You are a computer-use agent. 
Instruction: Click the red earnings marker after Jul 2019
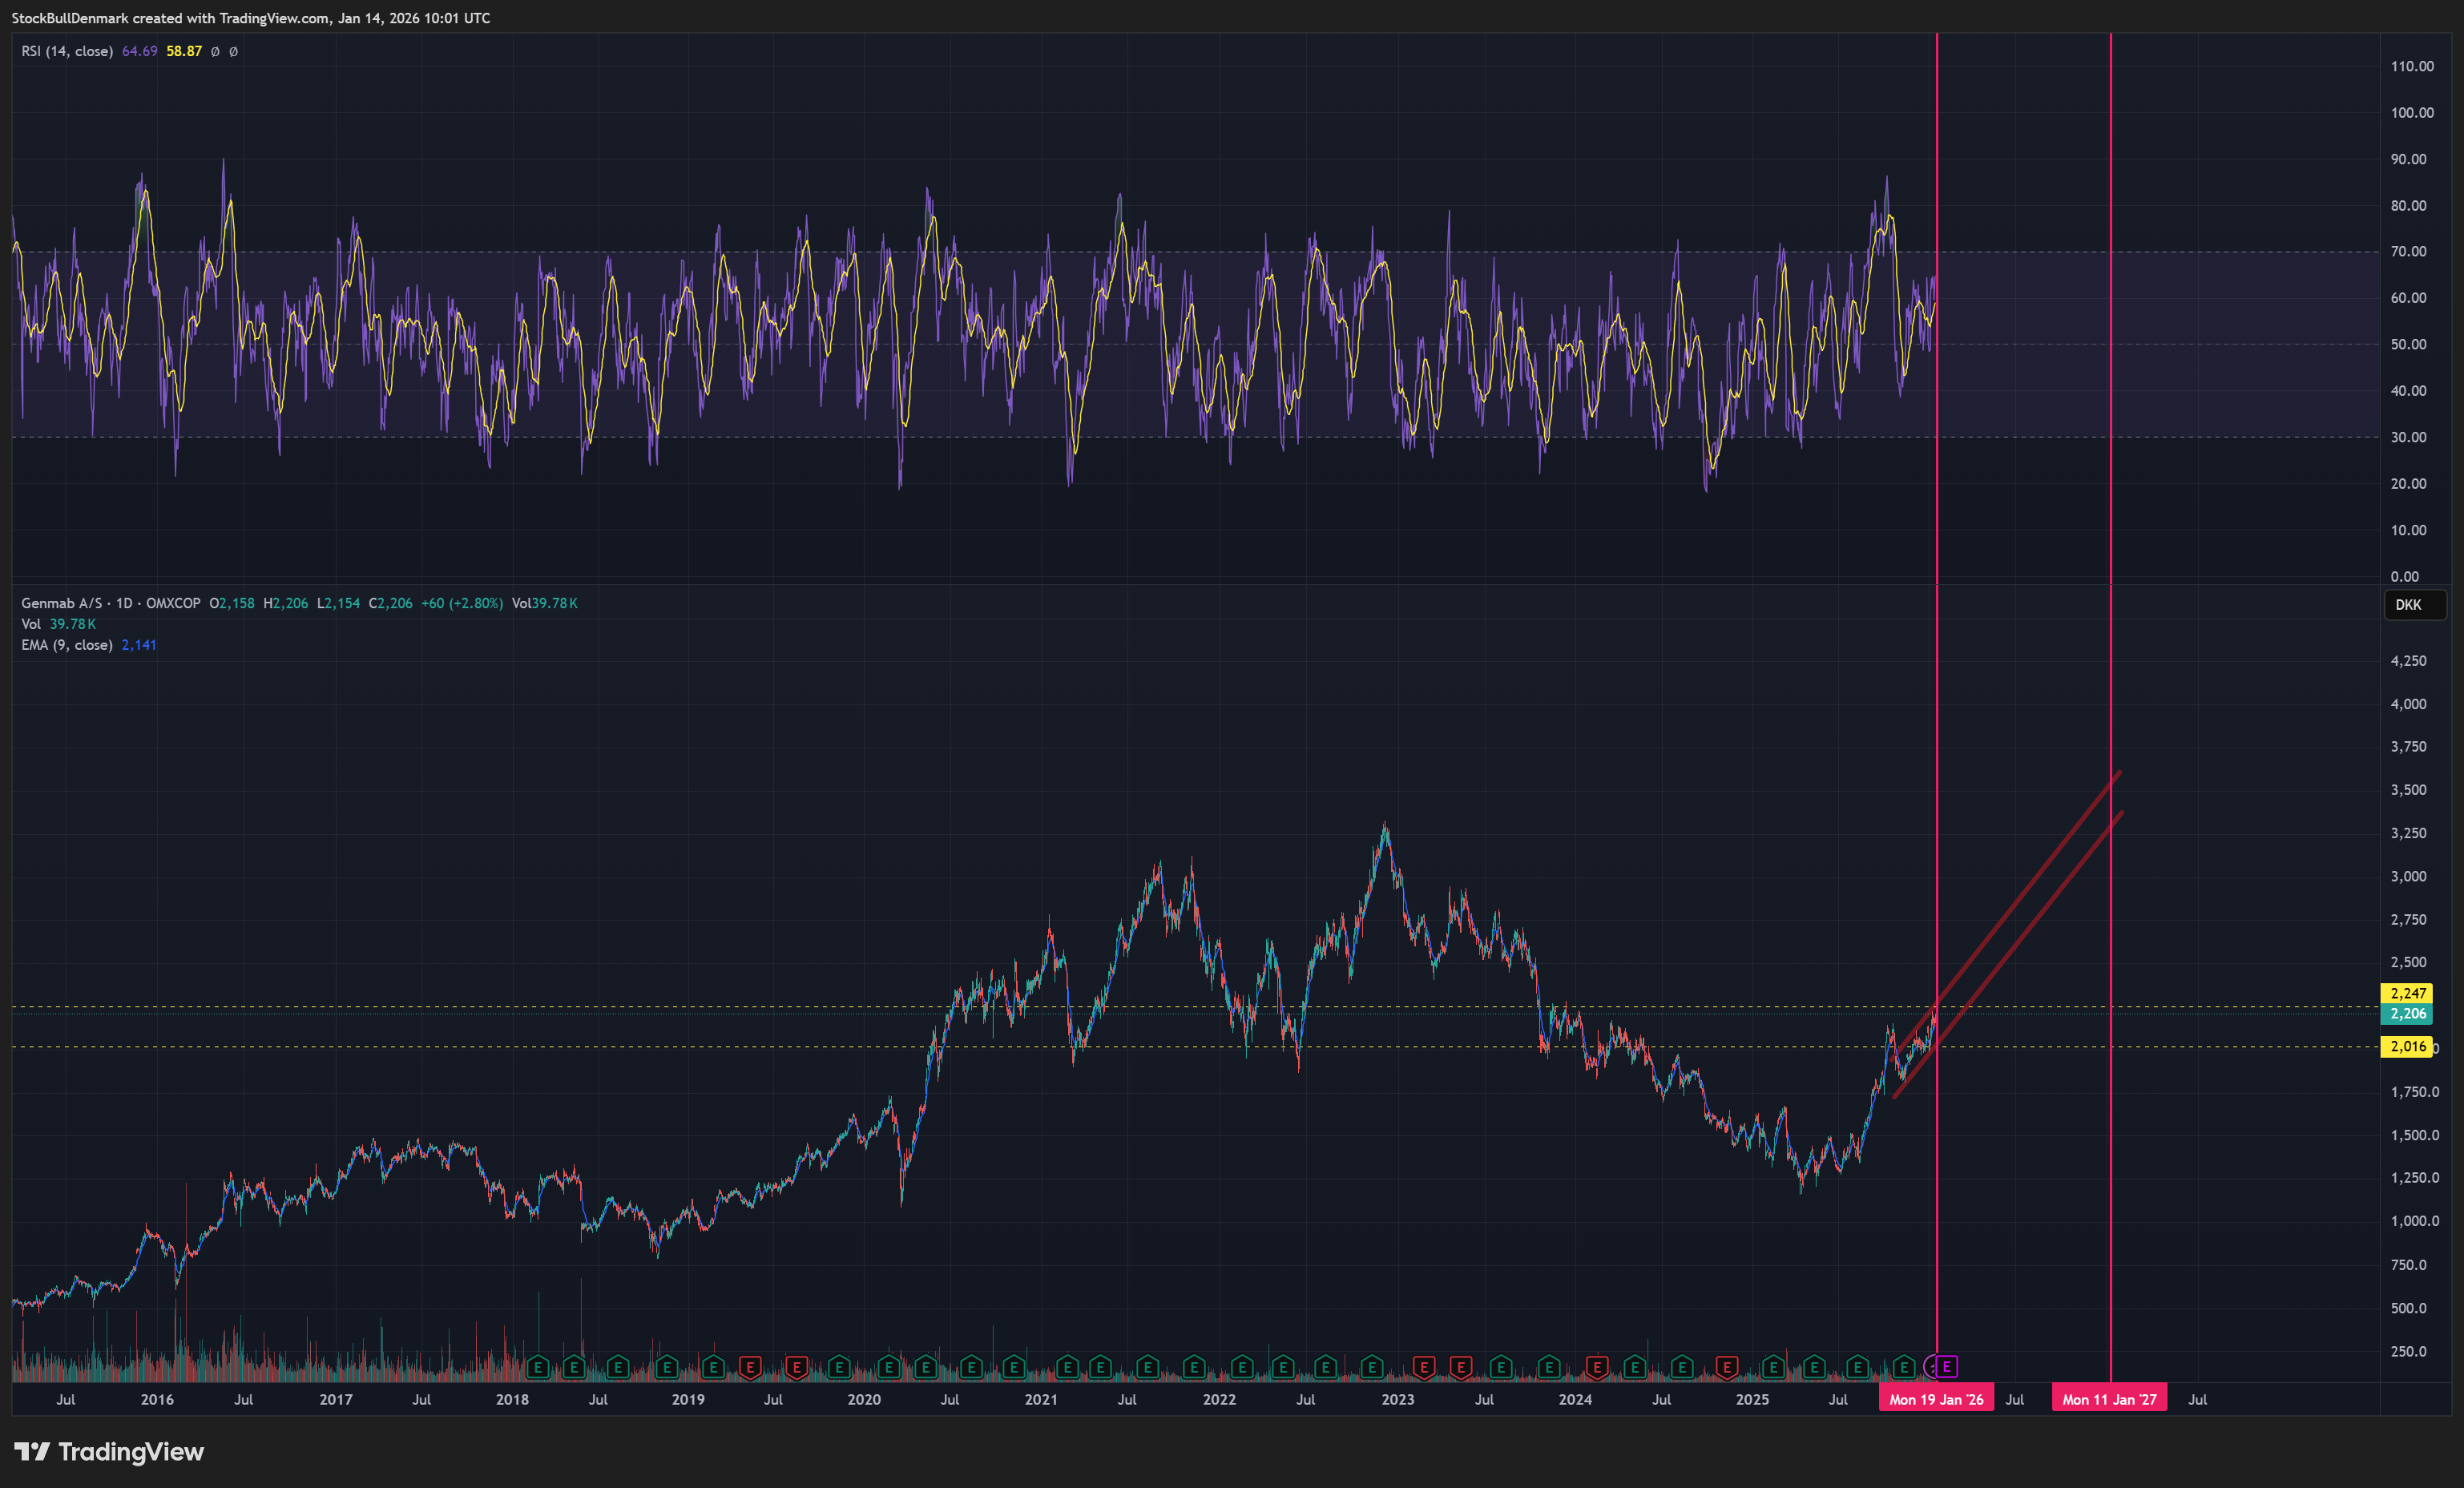point(796,1366)
